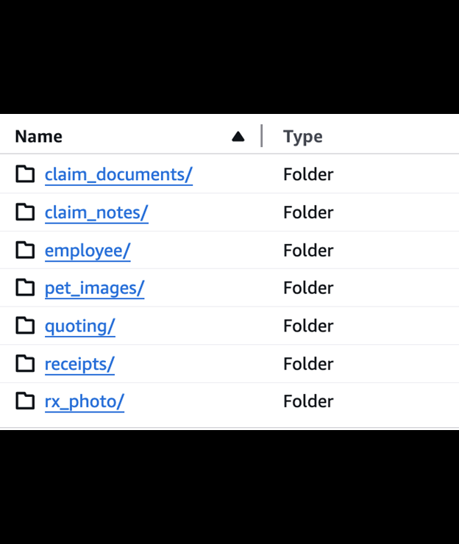Screen dimensions: 459x544
Task: Toggle the Name column sort arrow
Action: coord(238,137)
